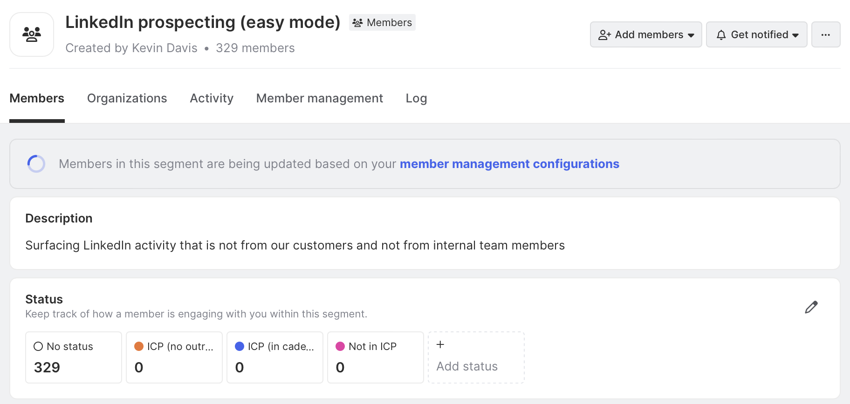This screenshot has height=404, width=850.
Task: Click the segment group avatar icon
Action: [x=32, y=34]
